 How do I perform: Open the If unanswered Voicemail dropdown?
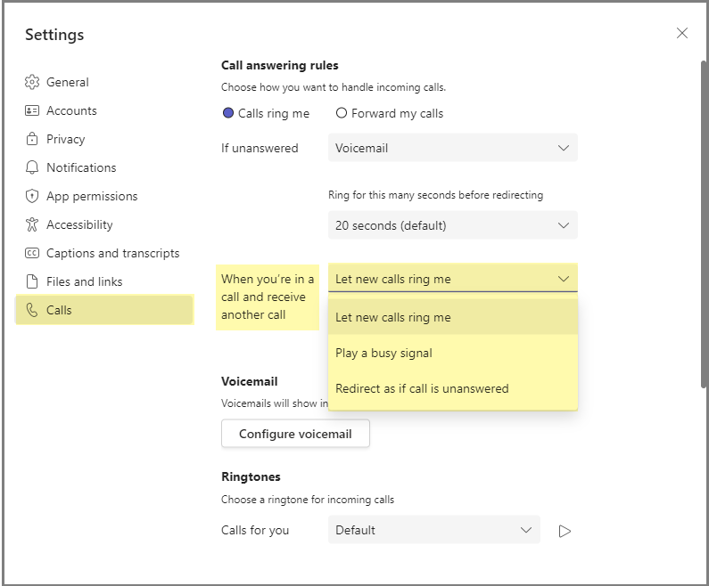click(x=452, y=148)
